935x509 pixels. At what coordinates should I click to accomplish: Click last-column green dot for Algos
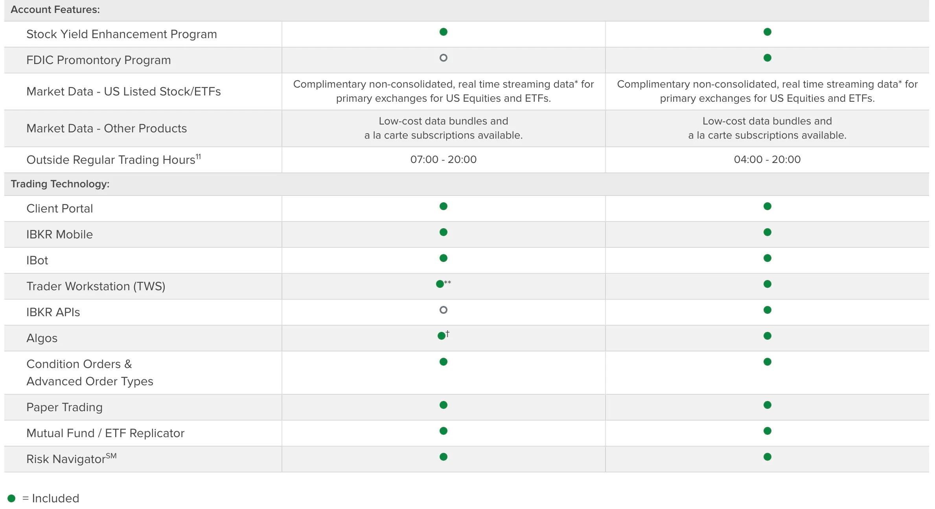767,336
